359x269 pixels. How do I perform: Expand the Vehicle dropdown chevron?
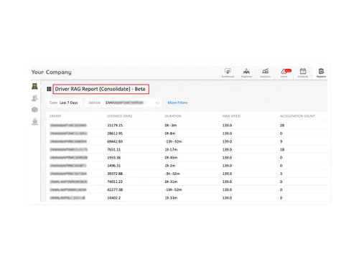[x=157, y=103]
